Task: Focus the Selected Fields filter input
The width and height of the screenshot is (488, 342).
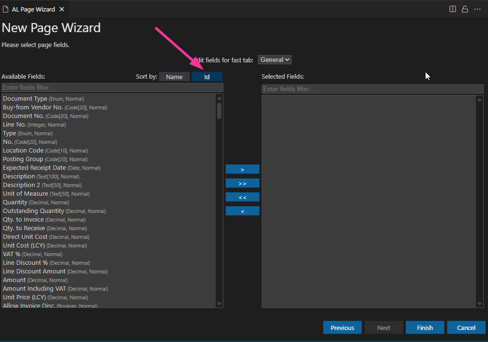Action: coord(372,89)
